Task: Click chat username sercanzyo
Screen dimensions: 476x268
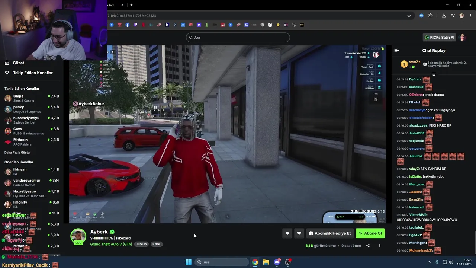Action: (x=418, y=110)
